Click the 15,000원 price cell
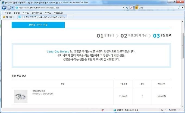 123,96
